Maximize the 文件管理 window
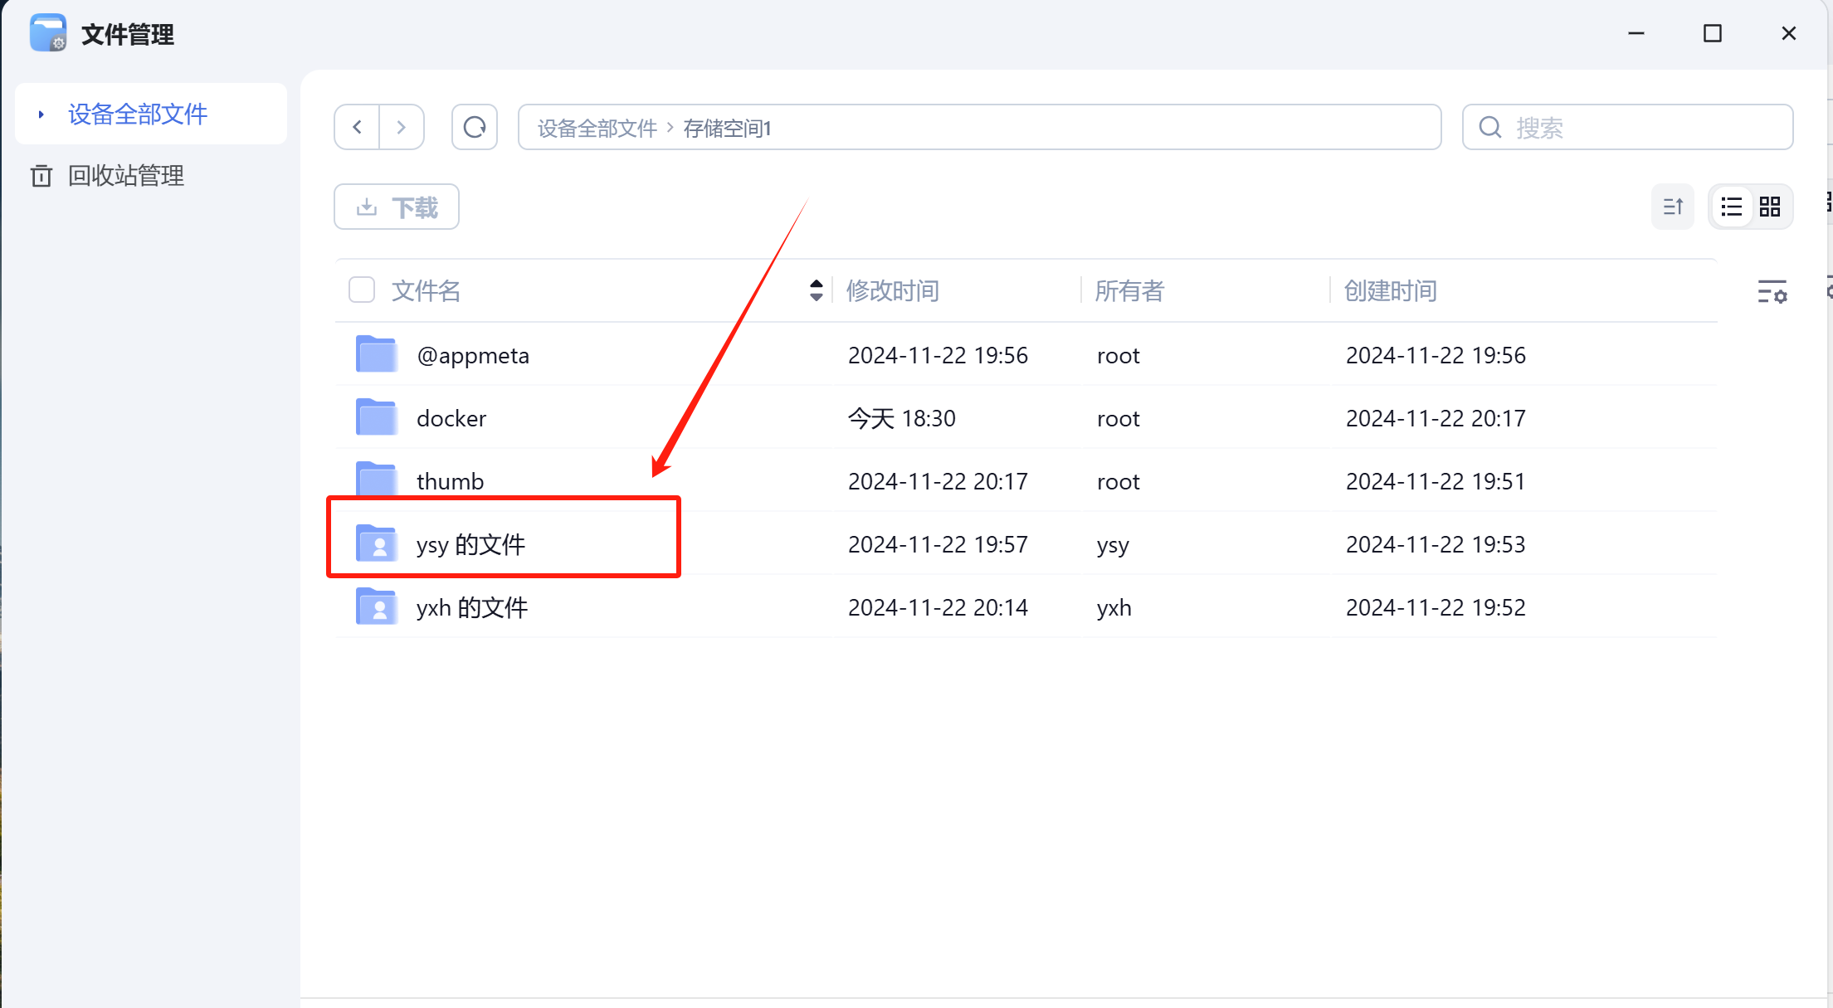 1713,33
